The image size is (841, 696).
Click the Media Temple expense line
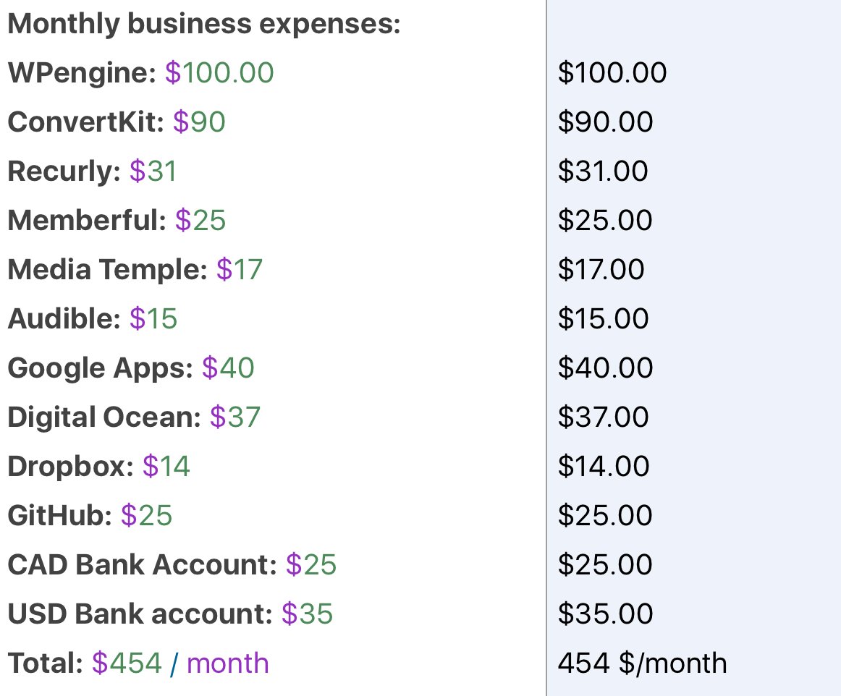point(135,270)
